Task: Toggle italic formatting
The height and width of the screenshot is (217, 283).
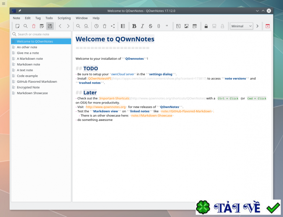Action: [x=142, y=26]
